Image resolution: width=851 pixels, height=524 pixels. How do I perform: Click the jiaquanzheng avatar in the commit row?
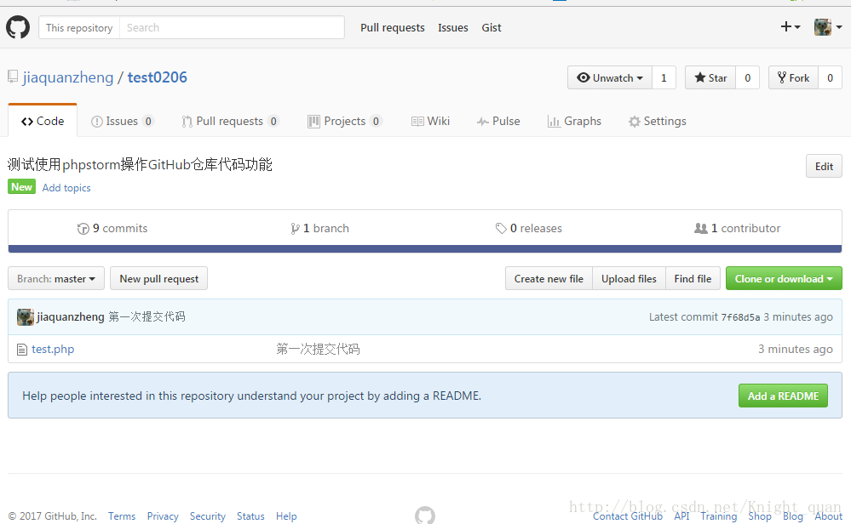pos(25,317)
